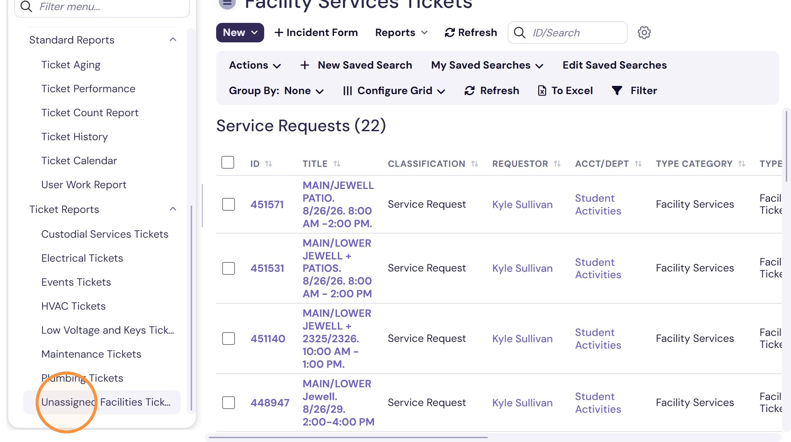Viewport: 791px width, 442px height.
Task: Open the New dropdown button
Action: [x=240, y=33]
